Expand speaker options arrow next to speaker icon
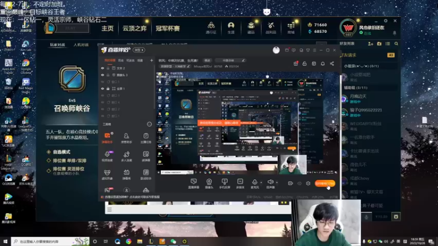 click(x=277, y=183)
